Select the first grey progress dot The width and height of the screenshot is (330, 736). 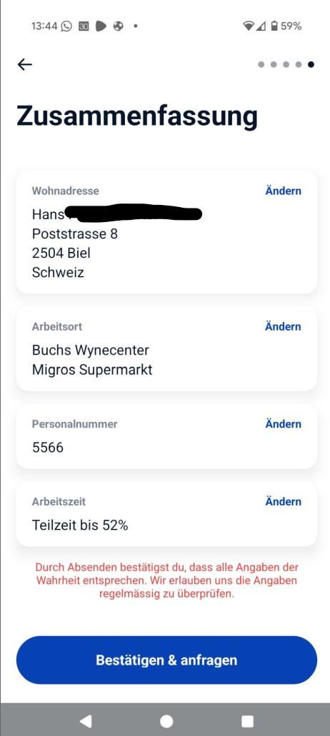261,64
